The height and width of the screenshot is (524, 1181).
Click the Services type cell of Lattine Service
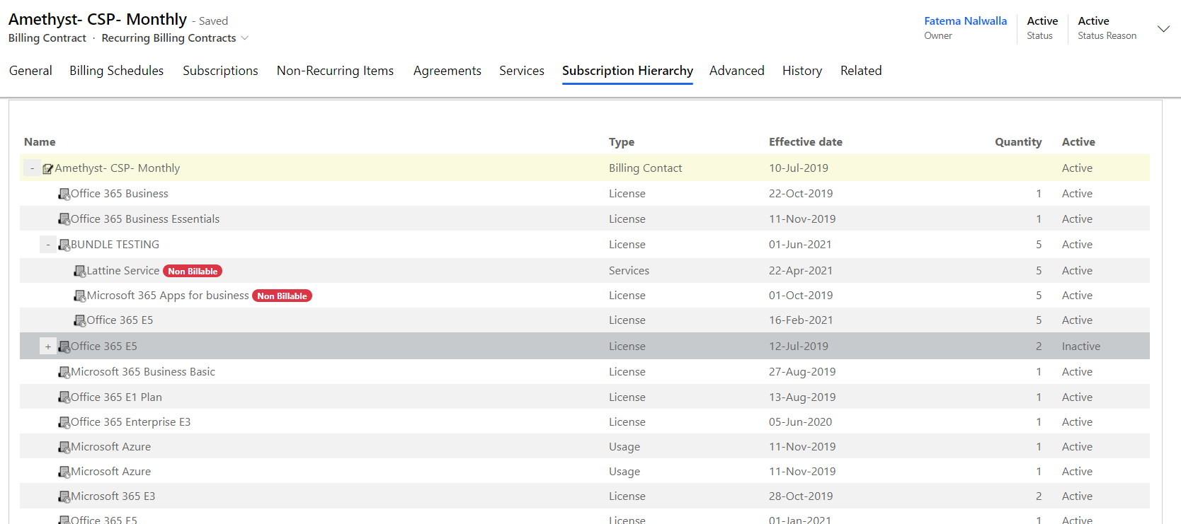point(629,271)
